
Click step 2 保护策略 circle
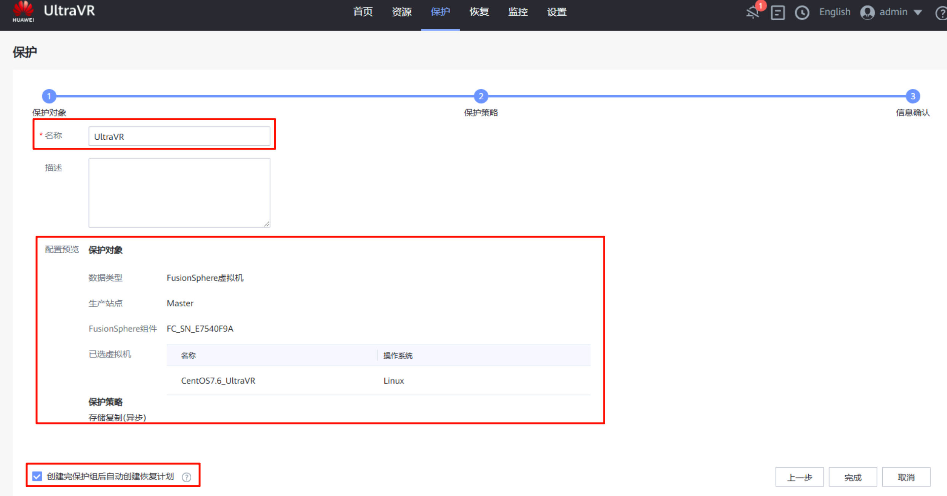pyautogui.click(x=481, y=96)
